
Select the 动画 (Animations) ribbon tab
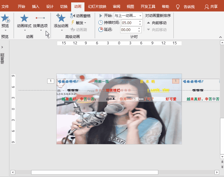pyautogui.click(x=78, y=7)
